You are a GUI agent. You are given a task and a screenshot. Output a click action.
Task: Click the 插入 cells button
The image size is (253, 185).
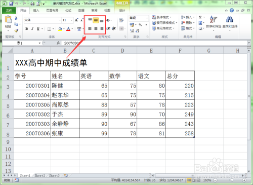(x=188, y=17)
